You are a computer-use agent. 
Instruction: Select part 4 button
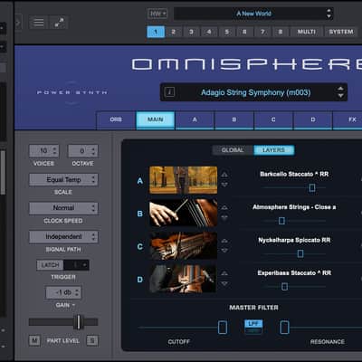tap(209, 32)
